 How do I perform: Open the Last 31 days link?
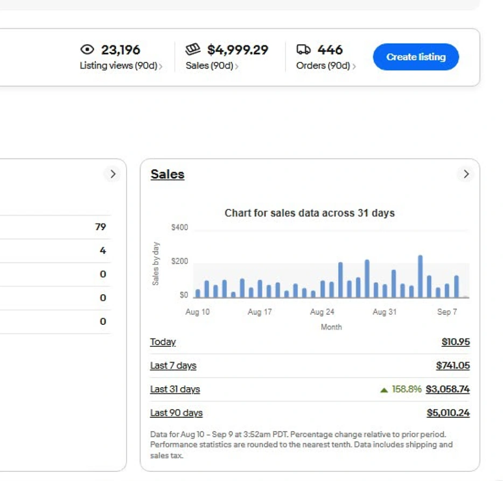pos(175,389)
